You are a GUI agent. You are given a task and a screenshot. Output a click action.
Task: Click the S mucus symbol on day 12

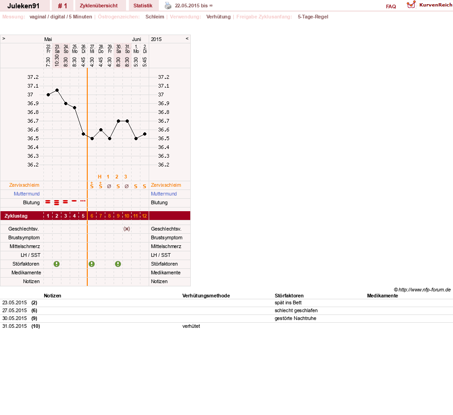click(x=145, y=186)
